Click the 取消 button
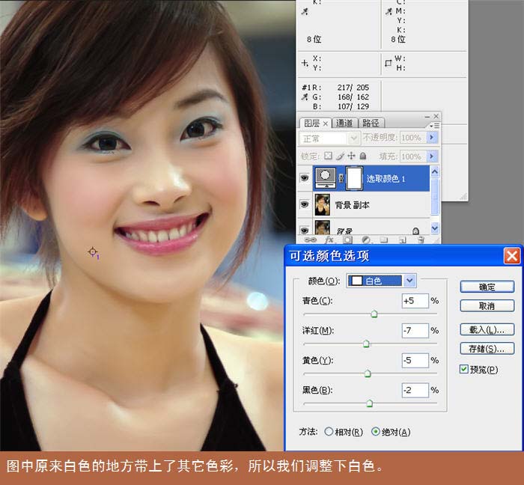Image resolution: width=524 pixels, height=485 pixels. (487, 305)
